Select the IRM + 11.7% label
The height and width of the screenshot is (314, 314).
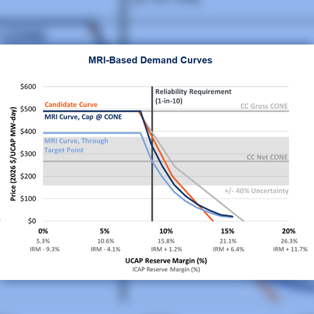click(x=288, y=249)
